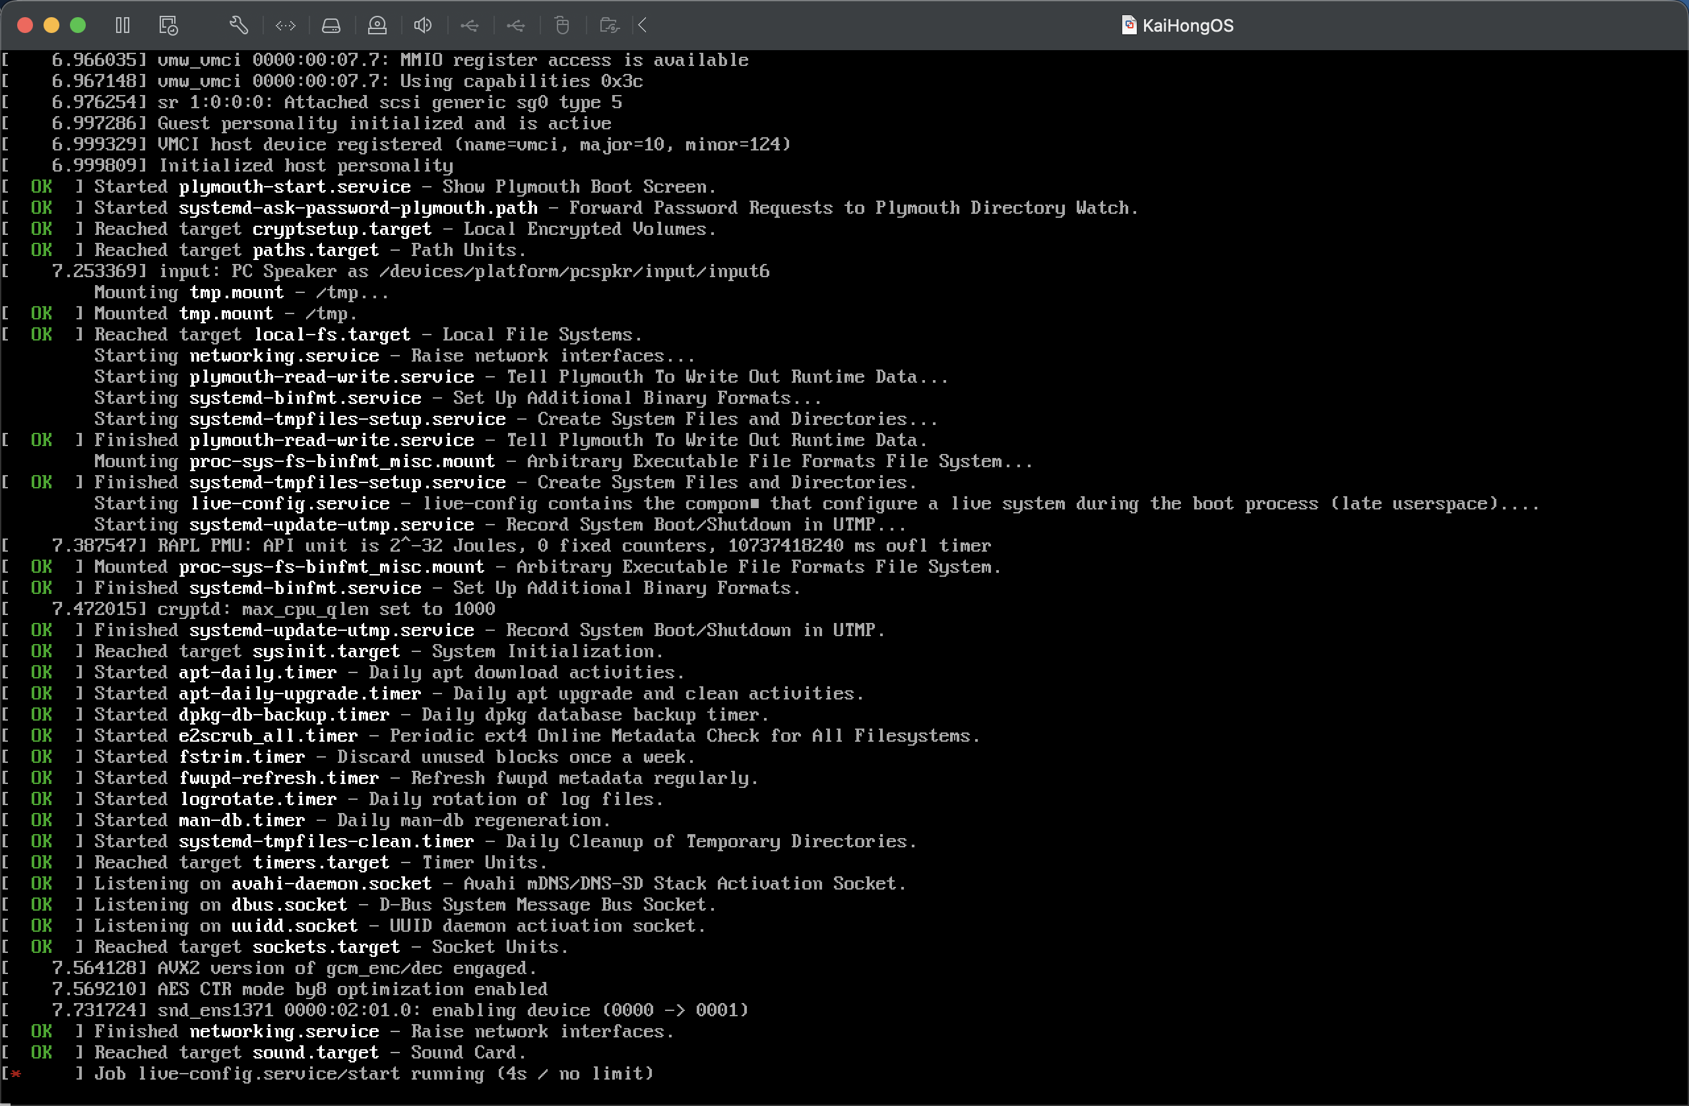Minimize the VM window with yellow button
1689x1106 pixels.
[x=51, y=26]
